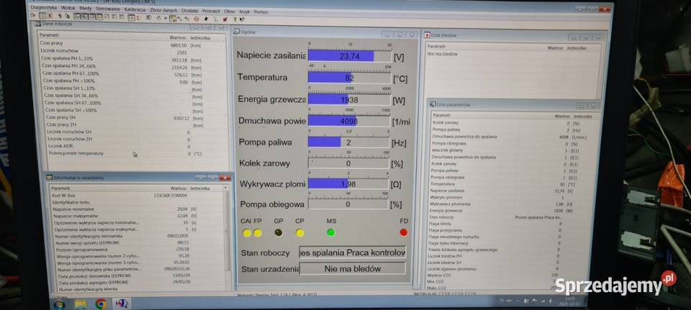
Task: Click the Stan urzadzenia 'Nie ma bledów' field
Action: 353,268
